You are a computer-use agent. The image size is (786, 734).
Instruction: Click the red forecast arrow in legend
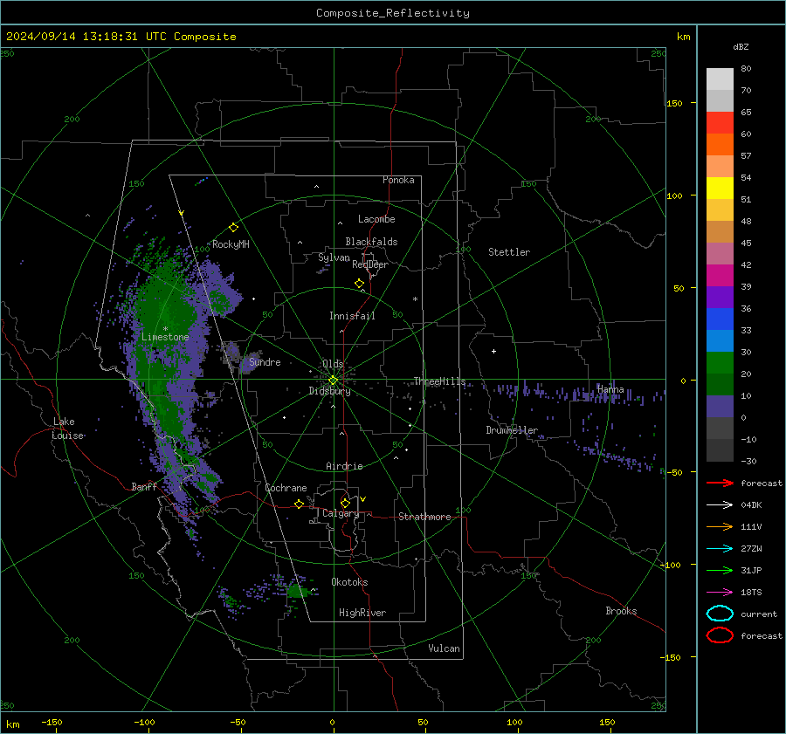720,483
